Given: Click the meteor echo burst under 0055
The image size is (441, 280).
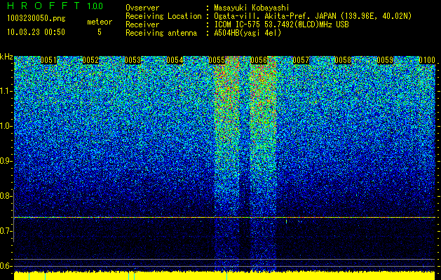Looking at the screenshot, I should pyautogui.click(x=226, y=164).
